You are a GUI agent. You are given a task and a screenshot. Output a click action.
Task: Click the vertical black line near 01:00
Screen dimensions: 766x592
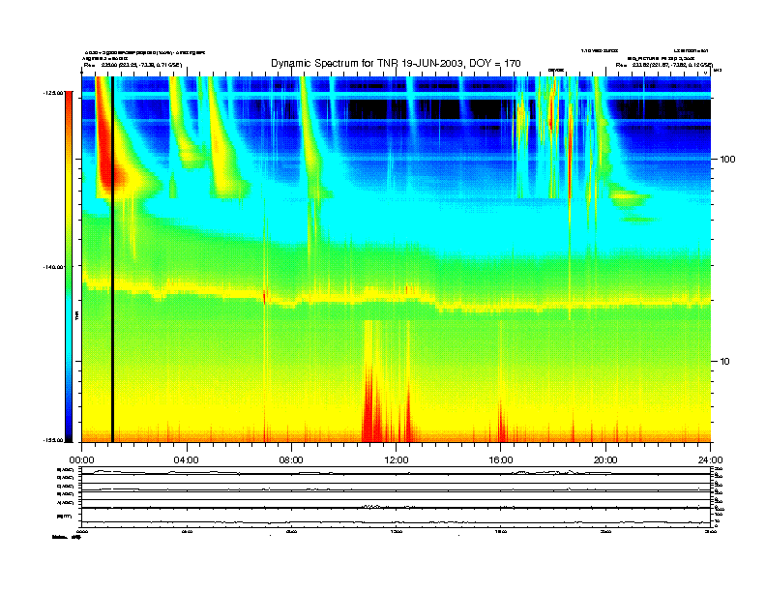click(x=112, y=259)
